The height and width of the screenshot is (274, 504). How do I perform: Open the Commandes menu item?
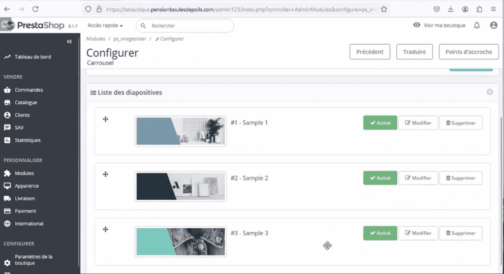[29, 90]
